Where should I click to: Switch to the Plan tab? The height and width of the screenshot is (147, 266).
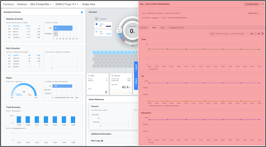[163, 28]
